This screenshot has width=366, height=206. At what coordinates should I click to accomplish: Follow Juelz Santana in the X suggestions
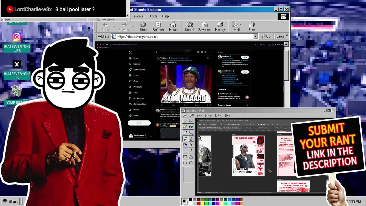[x=245, y=72]
